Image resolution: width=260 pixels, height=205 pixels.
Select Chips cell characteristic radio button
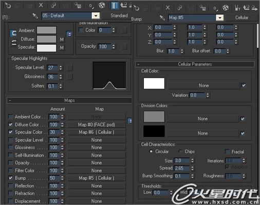tap(180, 151)
